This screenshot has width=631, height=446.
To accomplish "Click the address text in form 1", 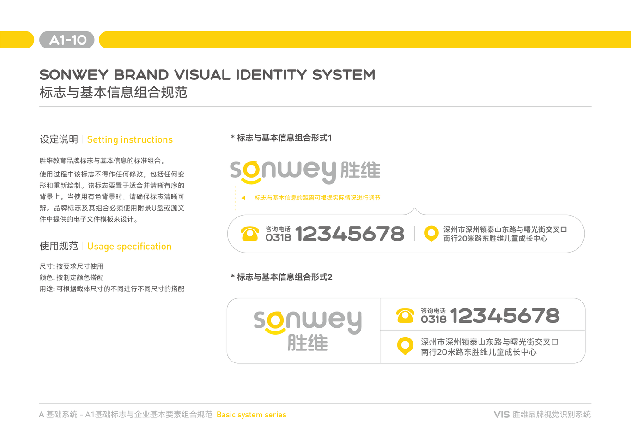I will (x=505, y=234).
